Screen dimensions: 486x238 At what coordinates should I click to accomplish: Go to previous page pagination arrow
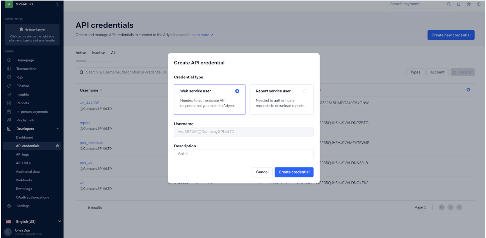click(x=451, y=207)
